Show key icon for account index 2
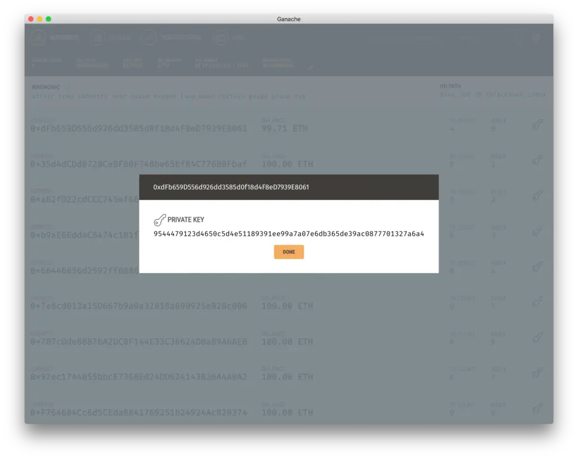The width and height of the screenshot is (578, 459). point(538,195)
